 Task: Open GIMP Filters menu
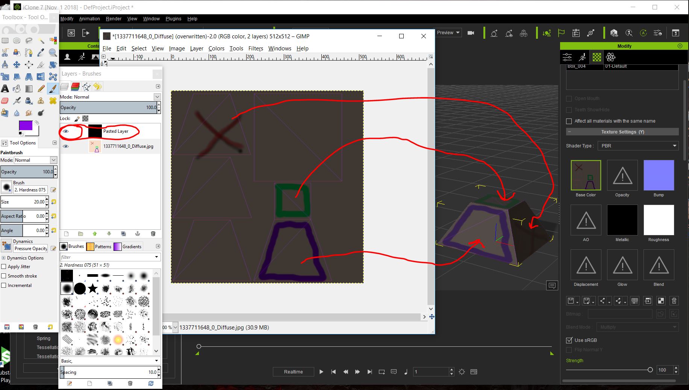pyautogui.click(x=256, y=49)
